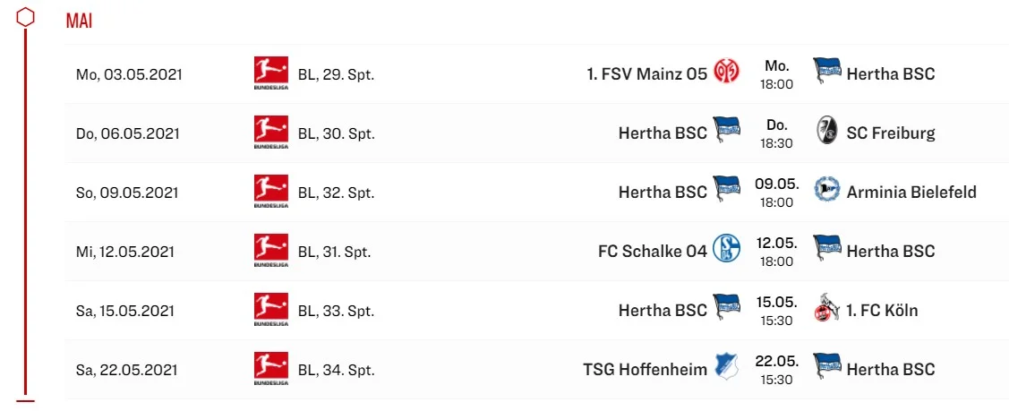Click the 1. FC Köln team name
The image size is (1009, 411).
tap(882, 311)
